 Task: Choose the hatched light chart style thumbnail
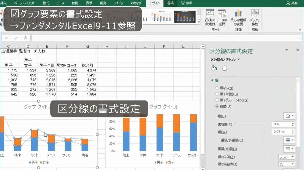161,17
